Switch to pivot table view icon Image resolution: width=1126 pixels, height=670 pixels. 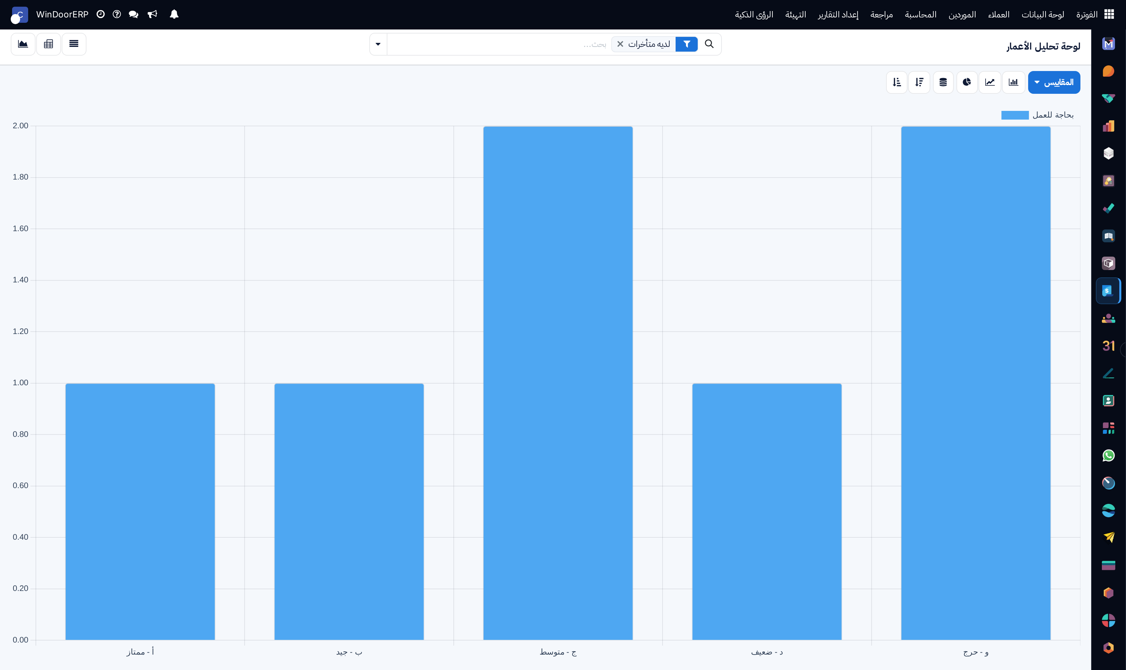48,44
